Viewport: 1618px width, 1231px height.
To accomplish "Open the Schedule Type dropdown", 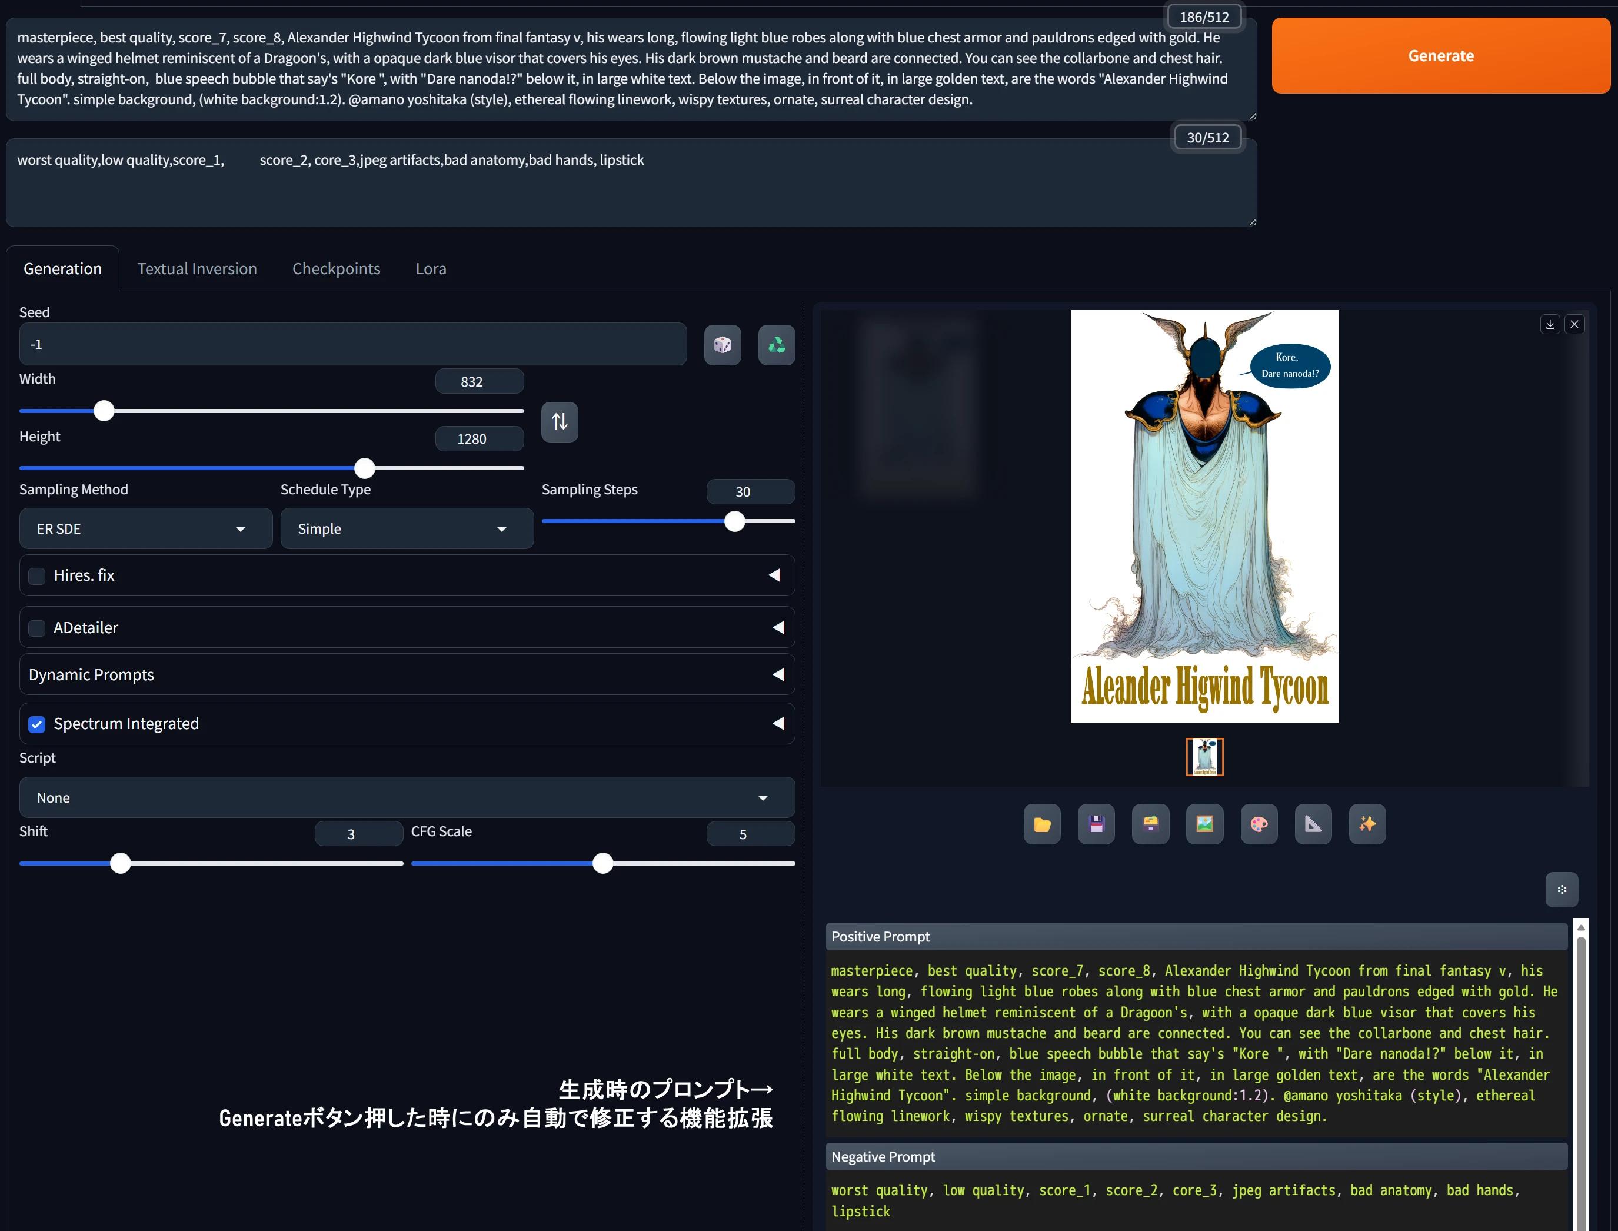I will 407,529.
